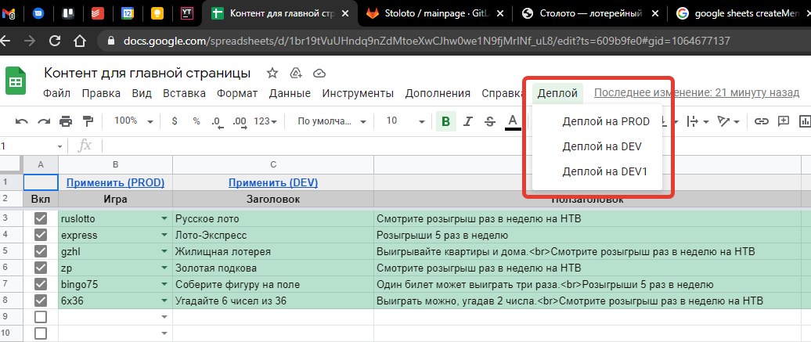Screen dimensions: 811x342
Task: Uncheck the ruslotto row checkbox
Action: coord(41,218)
